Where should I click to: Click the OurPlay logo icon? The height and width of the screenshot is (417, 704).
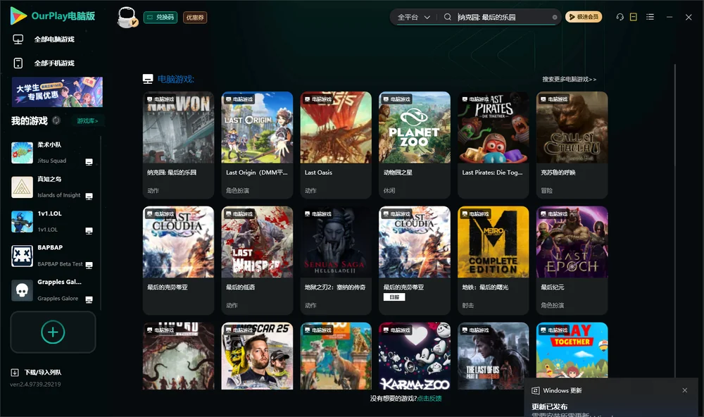18,16
